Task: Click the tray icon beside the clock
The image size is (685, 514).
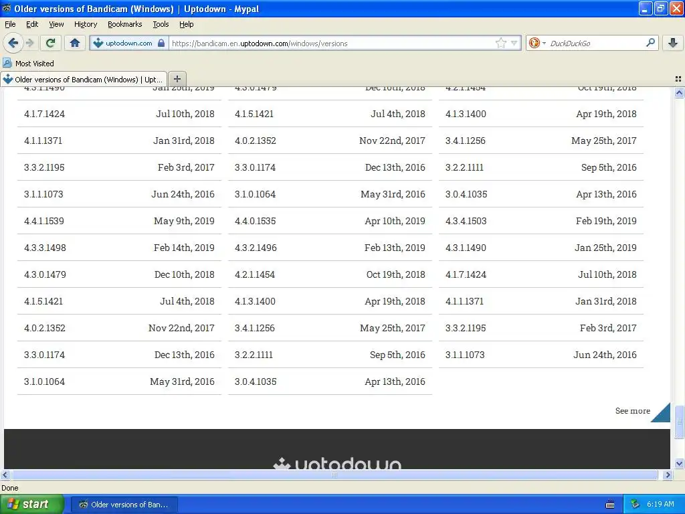Action: tap(635, 505)
